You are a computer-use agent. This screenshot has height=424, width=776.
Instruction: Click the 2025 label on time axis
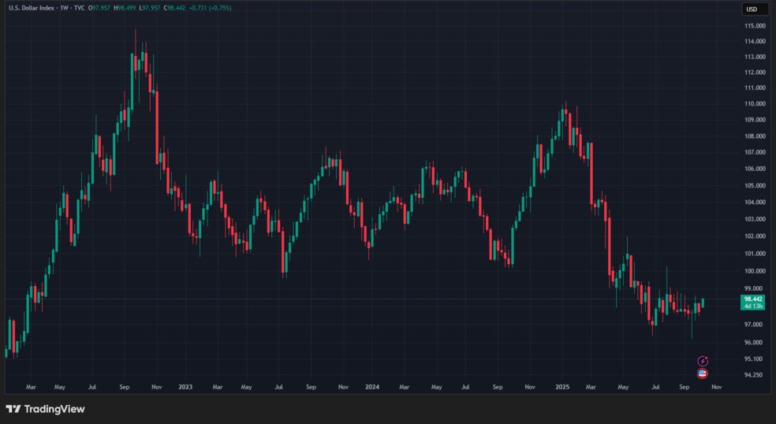pyautogui.click(x=562, y=388)
